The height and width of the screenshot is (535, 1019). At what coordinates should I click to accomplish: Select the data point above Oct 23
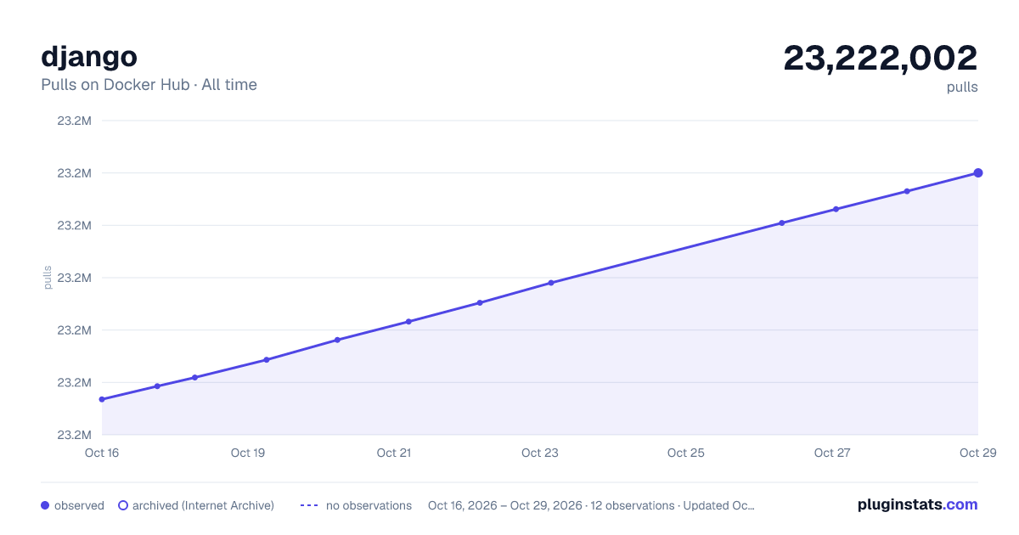(551, 283)
